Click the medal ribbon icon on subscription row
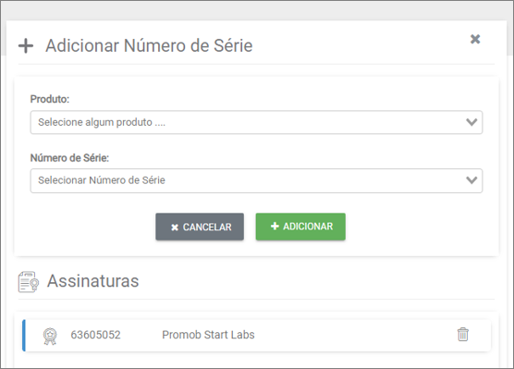The height and width of the screenshot is (369, 514). point(50,337)
